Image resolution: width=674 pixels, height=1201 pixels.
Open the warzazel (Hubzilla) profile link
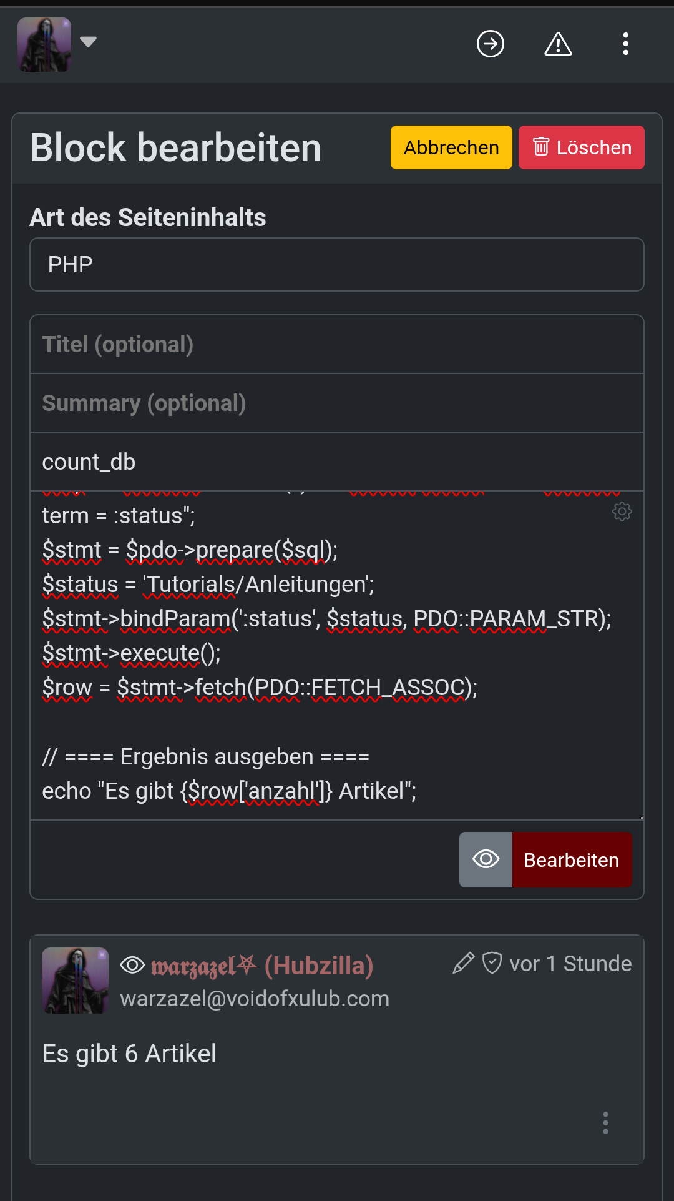click(x=262, y=966)
